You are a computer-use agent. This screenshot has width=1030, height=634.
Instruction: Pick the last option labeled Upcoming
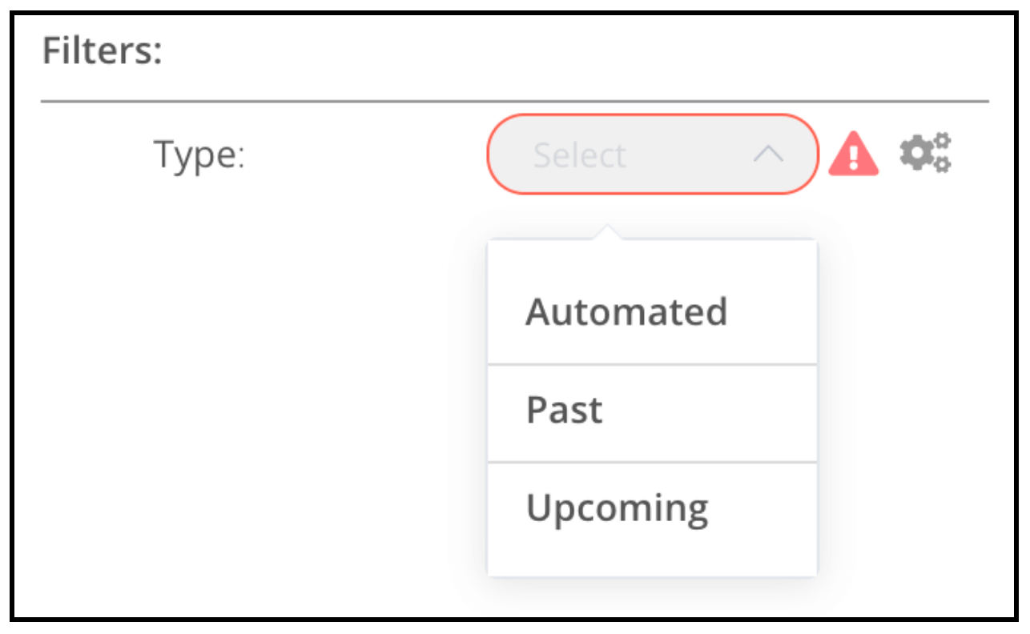(617, 508)
